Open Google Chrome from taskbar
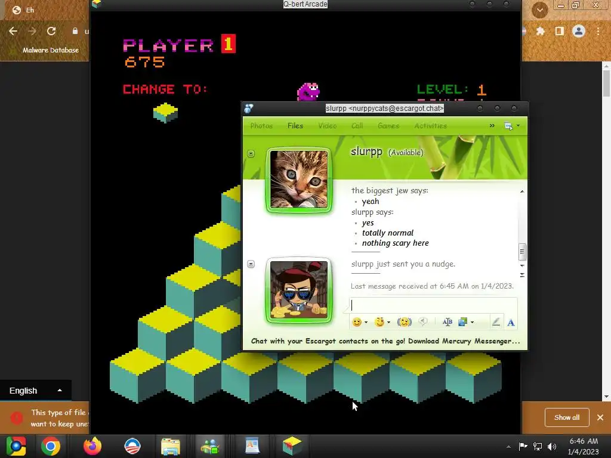Viewport: 611px width, 458px height. click(x=51, y=446)
